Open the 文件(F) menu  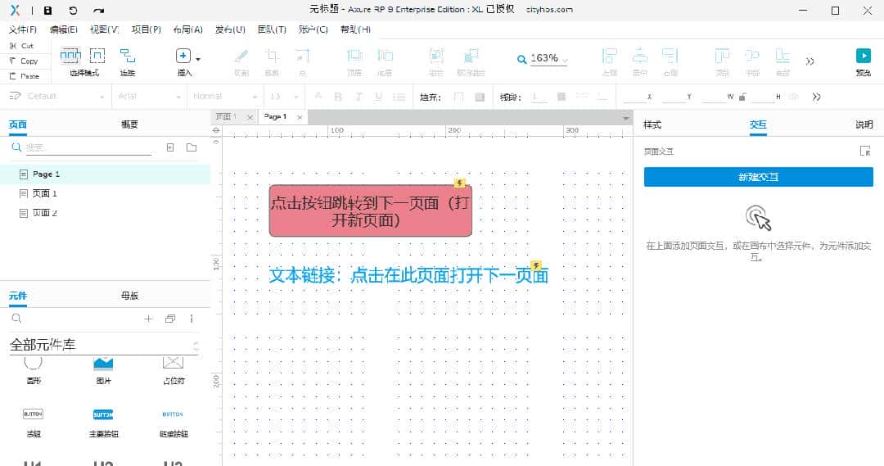[23, 29]
